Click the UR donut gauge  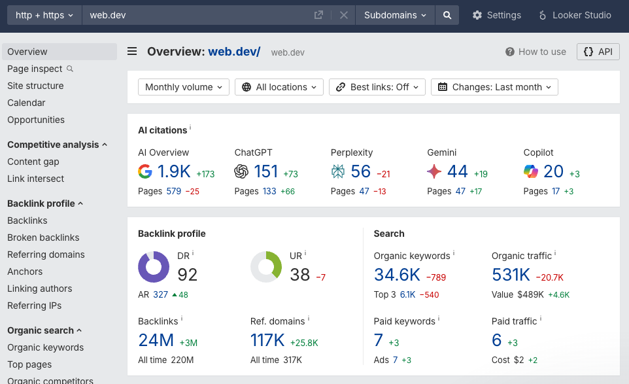tap(265, 266)
